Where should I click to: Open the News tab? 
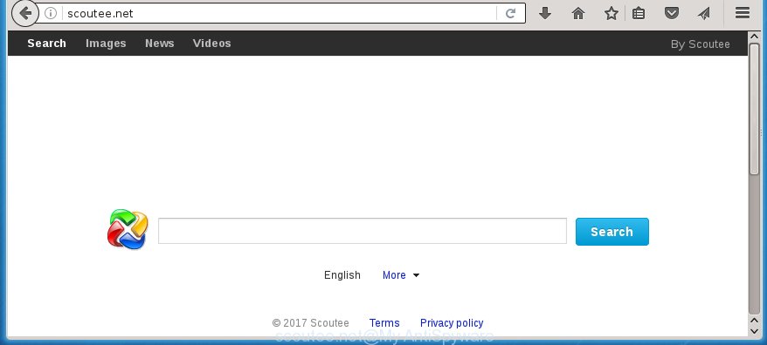point(160,44)
